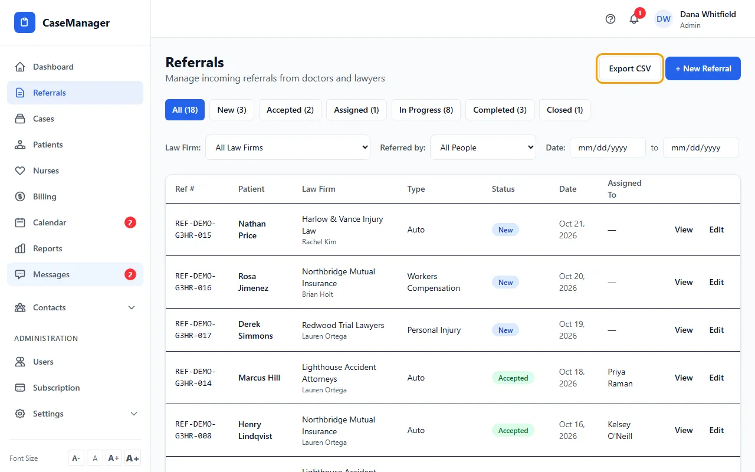The width and height of the screenshot is (755, 472).
Task: Click the Users icon under Administration
Action: pos(20,362)
